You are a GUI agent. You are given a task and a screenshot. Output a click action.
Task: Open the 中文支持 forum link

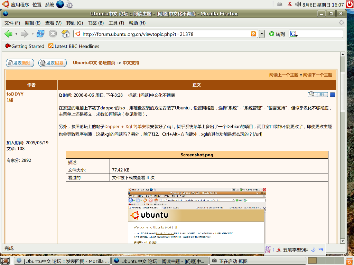pos(131,63)
